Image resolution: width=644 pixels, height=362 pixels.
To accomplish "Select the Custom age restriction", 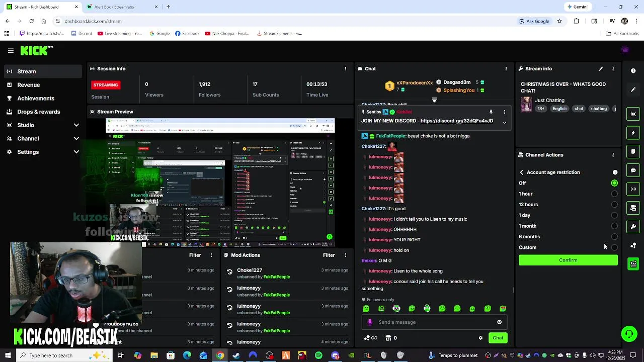I will tap(614, 247).
